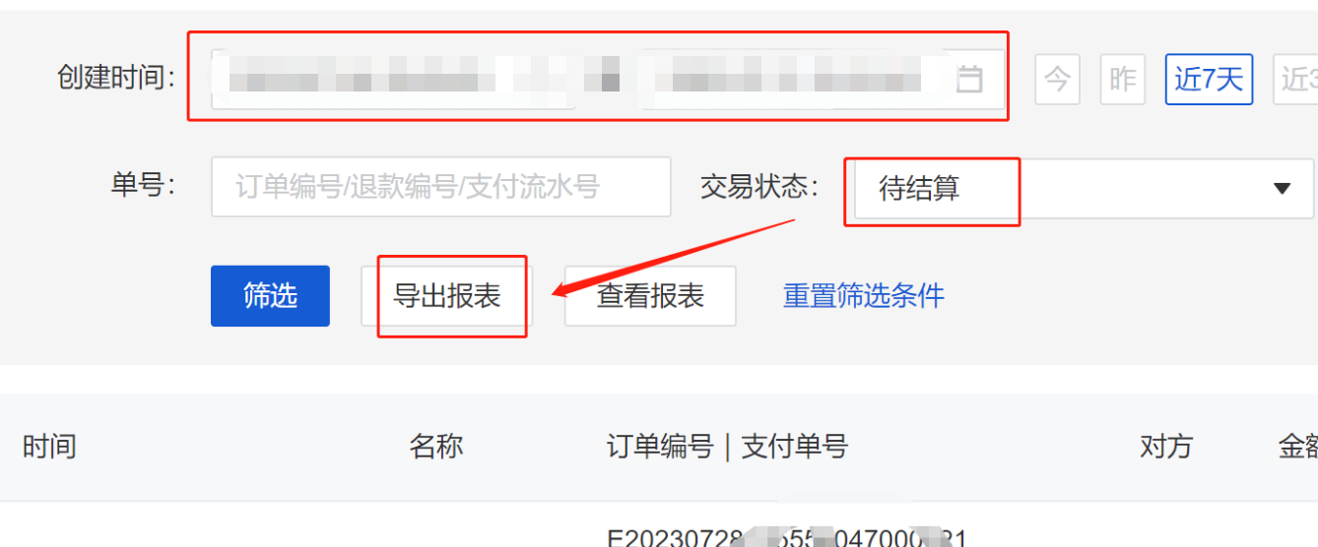Image resolution: width=1318 pixels, height=547 pixels.
Task: Click the blue 筛选 button
Action: click(x=270, y=295)
